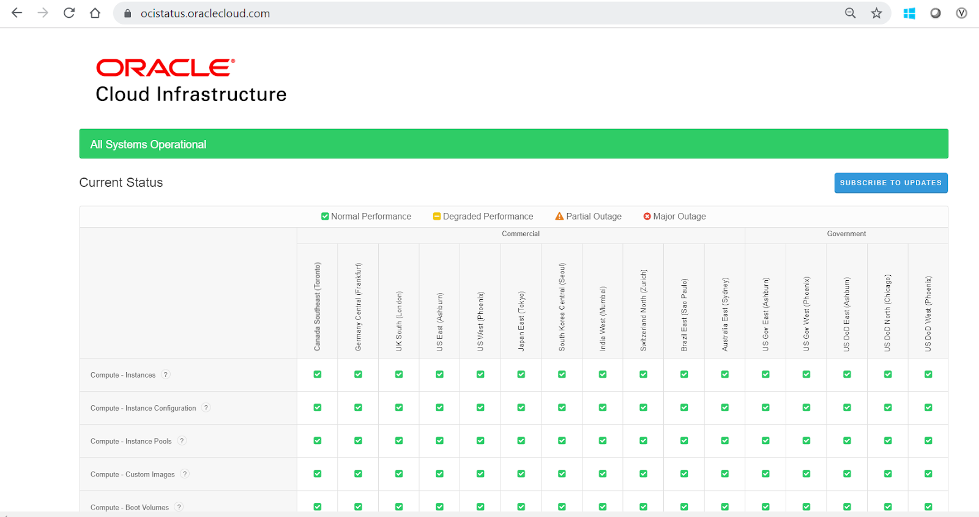Screen dimensions: 979x517
Task: Open the browser home page
Action: (x=95, y=13)
